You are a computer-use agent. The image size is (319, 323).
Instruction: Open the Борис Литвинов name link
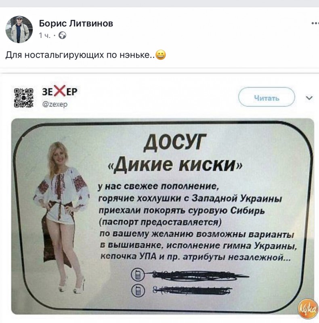click(x=76, y=23)
